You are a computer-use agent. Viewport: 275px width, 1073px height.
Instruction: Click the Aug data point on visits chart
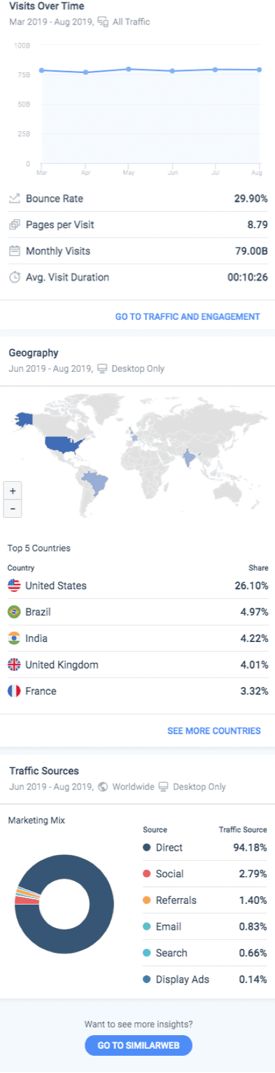click(x=259, y=70)
